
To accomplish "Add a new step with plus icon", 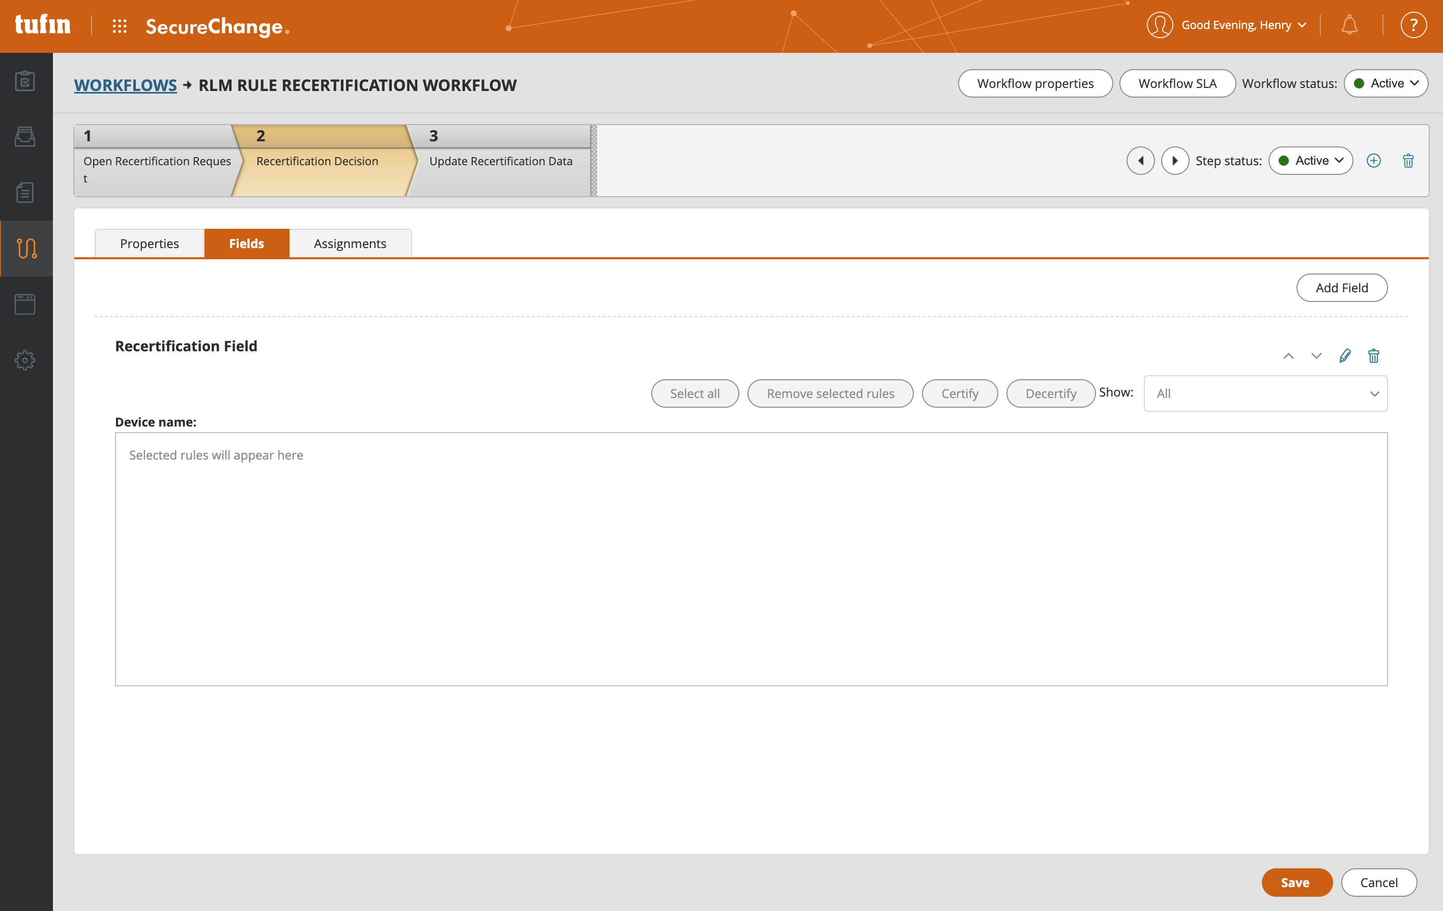I will pos(1373,161).
